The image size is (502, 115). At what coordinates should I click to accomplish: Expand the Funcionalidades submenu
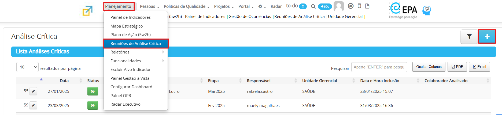click(136, 61)
